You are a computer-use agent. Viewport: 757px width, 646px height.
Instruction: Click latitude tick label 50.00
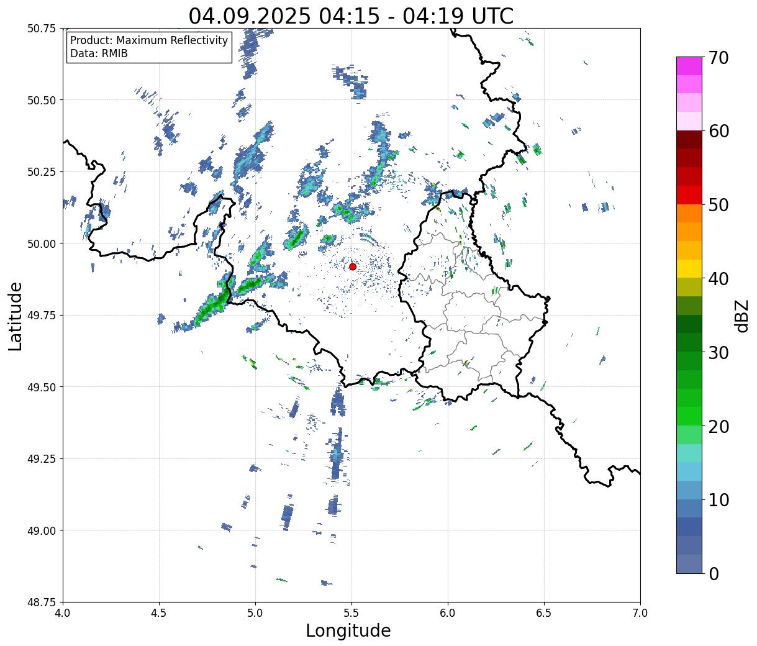pyautogui.click(x=42, y=243)
